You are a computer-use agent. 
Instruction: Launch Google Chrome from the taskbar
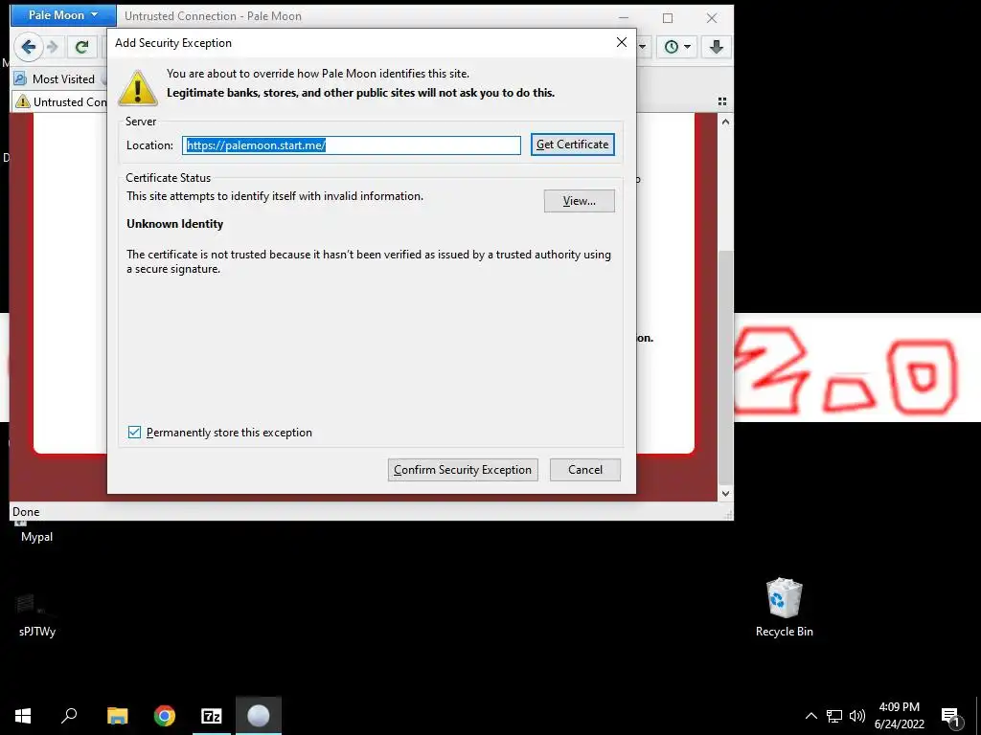[165, 716]
